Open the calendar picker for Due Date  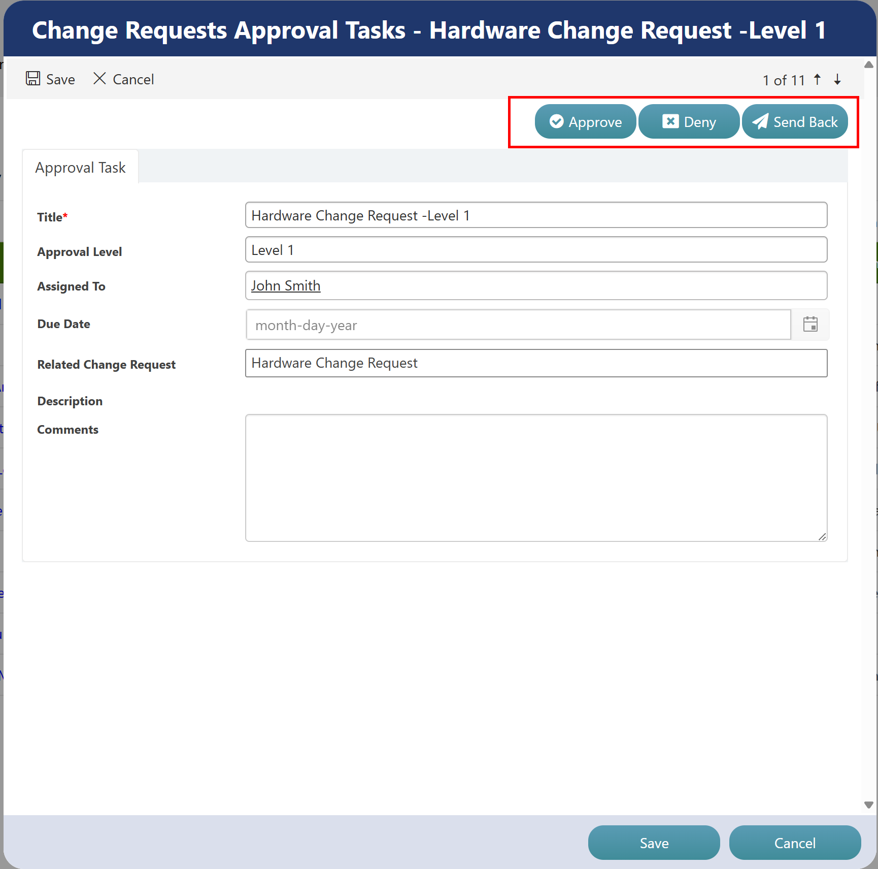pos(811,325)
